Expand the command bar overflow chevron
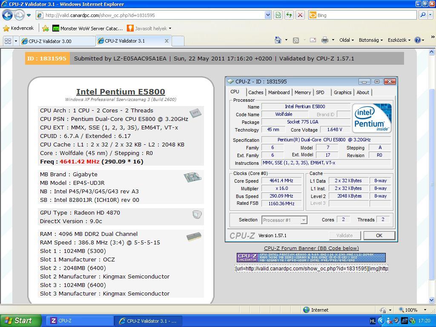436x327 pixels. click(x=433, y=37)
